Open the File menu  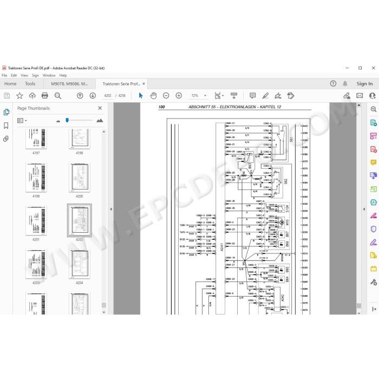coord(4,75)
